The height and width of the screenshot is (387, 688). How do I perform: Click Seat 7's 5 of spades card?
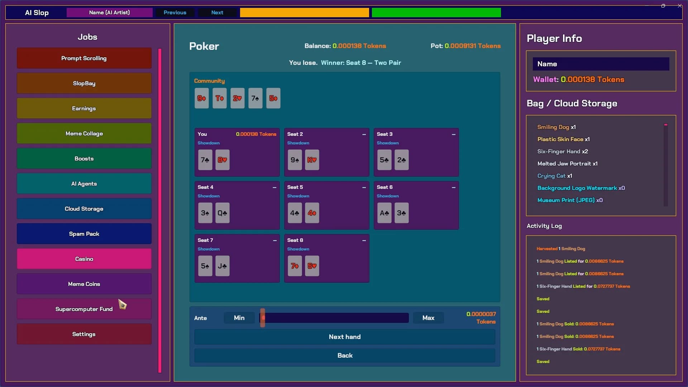(x=205, y=266)
